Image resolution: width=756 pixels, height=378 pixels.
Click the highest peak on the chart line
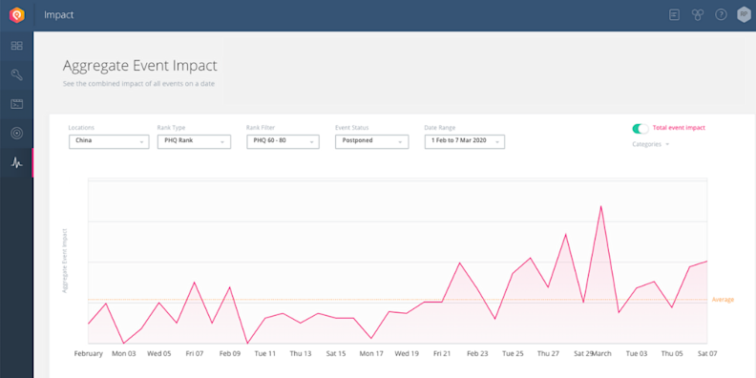click(600, 206)
